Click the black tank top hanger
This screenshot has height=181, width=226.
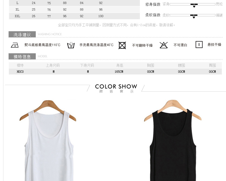[x=173, y=107]
